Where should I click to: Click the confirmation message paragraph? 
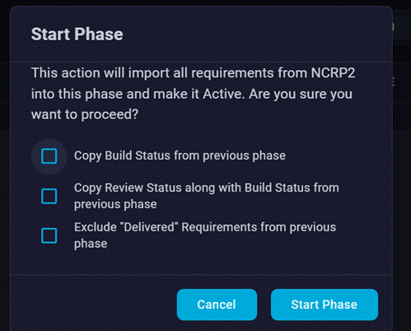pyautogui.click(x=194, y=94)
